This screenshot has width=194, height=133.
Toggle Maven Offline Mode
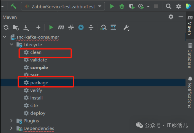pyautogui.click(x=71, y=27)
